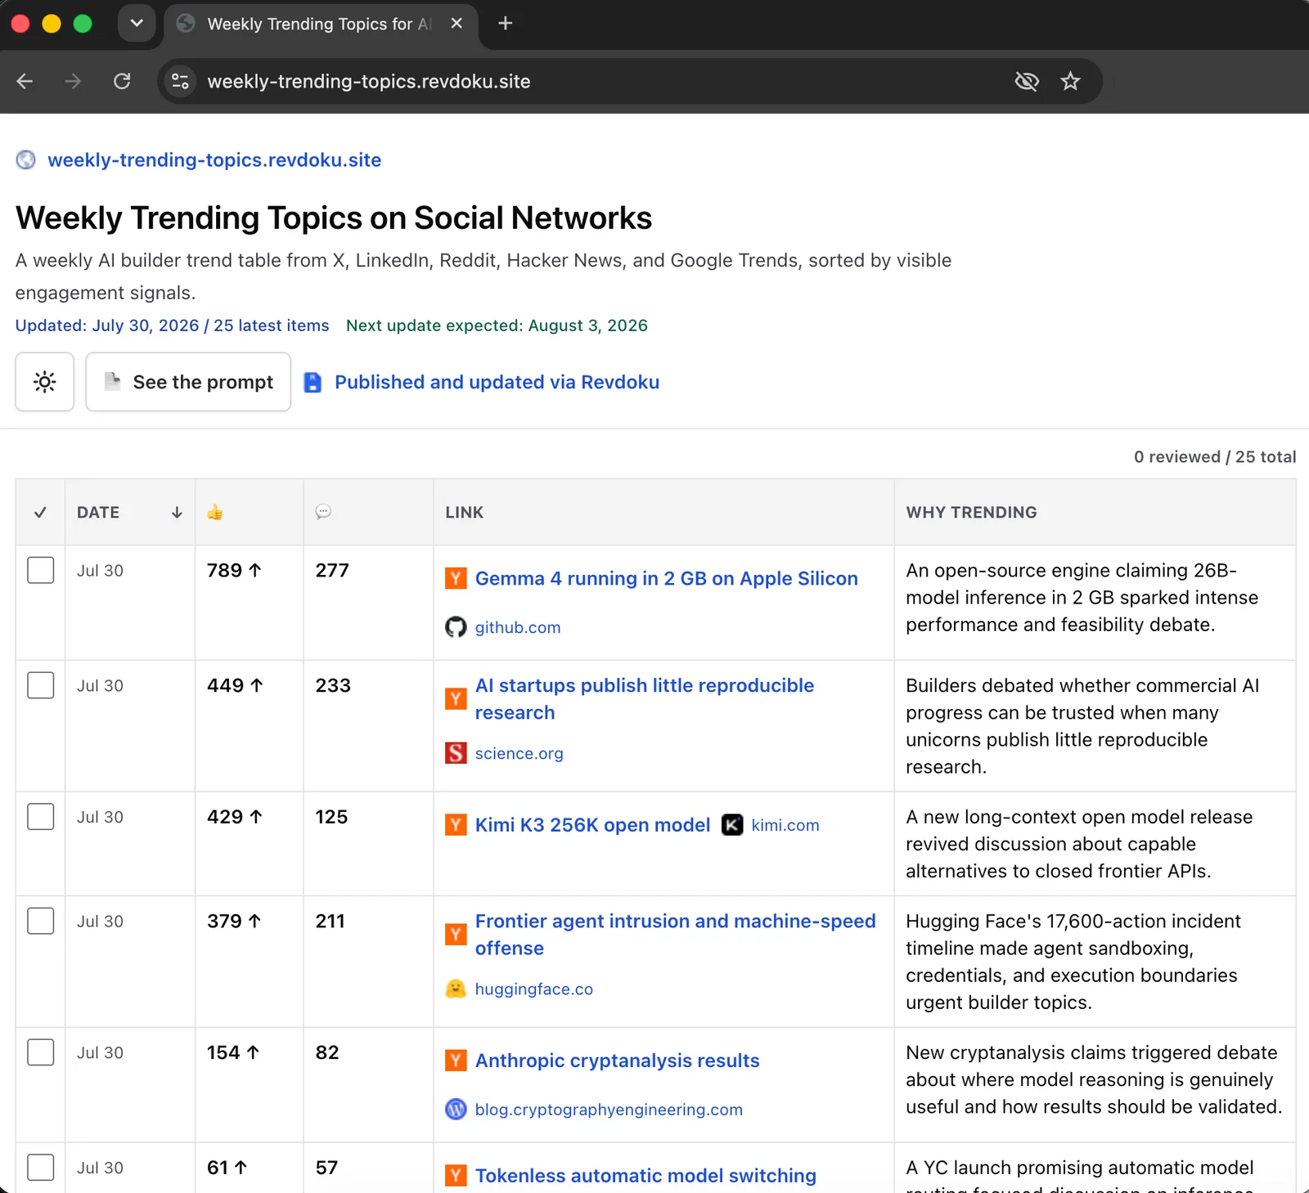
Task: Click the Science icon next to science.org
Action: pos(456,753)
